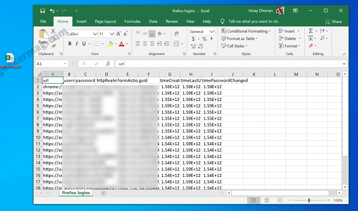Click the Format Painter brush icon
The image size is (358, 211).
click(x=53, y=46)
